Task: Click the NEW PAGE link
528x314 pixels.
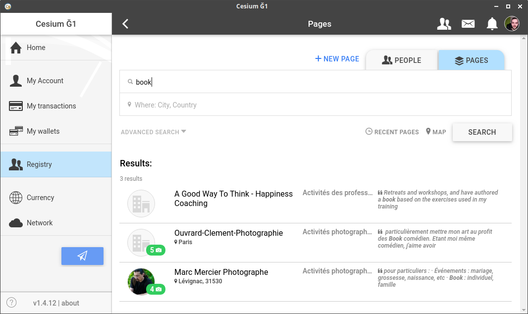Action: 337,59
